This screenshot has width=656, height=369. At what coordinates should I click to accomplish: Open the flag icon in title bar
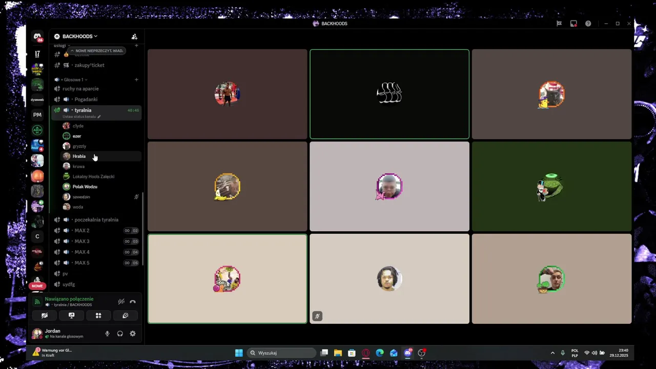coord(559,24)
